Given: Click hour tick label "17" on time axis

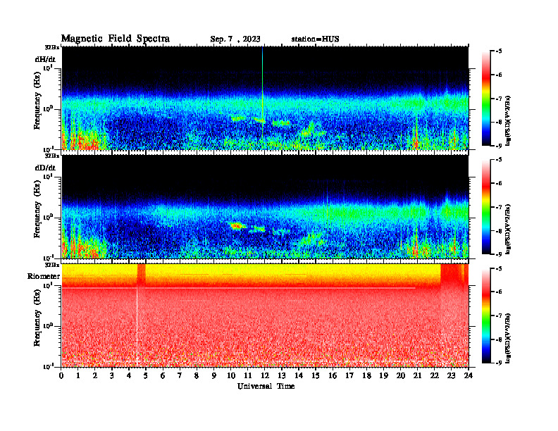Looking at the screenshot, I should pos(349,375).
